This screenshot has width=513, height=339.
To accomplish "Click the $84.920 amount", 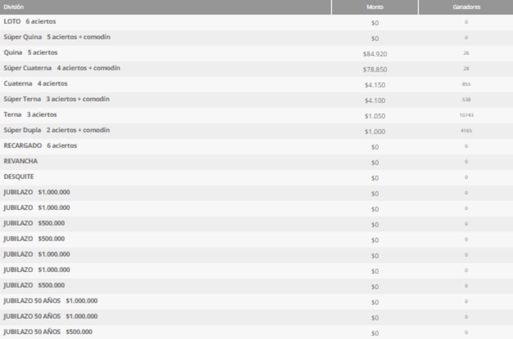I will (374, 54).
